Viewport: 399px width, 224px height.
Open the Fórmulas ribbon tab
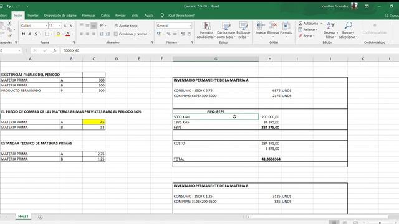click(89, 16)
